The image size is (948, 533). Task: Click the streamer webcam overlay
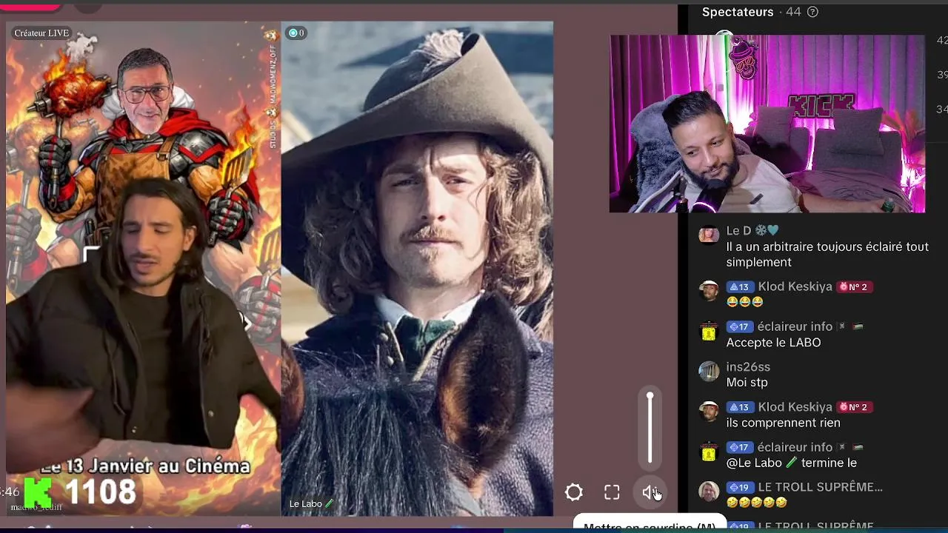(x=767, y=124)
